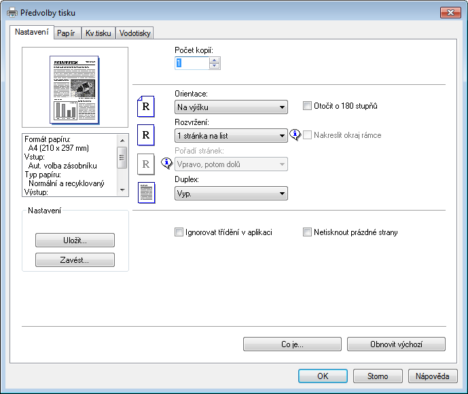This screenshot has width=468, height=394.
Task: Click the Počet kopií input field
Action: coord(192,63)
